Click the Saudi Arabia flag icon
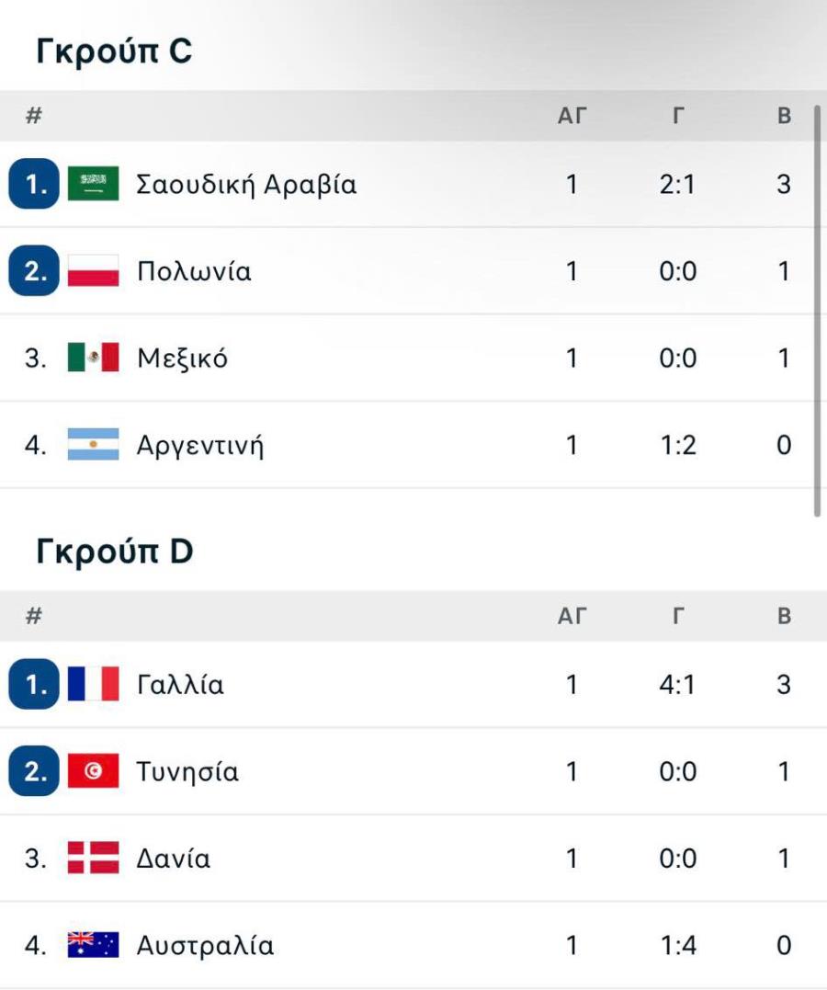827x990 pixels. click(x=93, y=184)
